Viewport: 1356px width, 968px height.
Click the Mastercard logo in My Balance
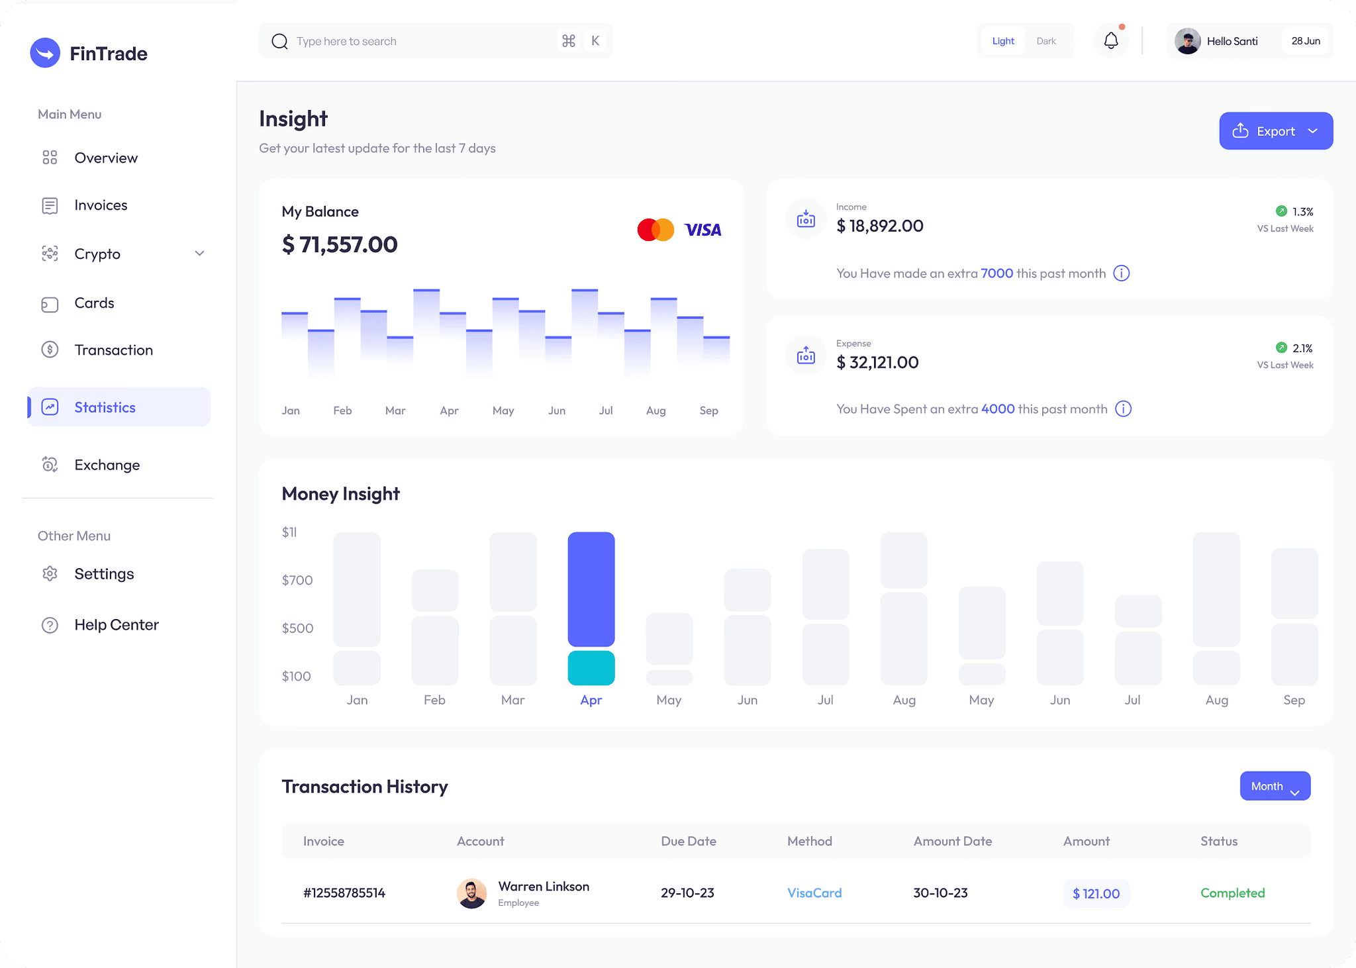[655, 230]
